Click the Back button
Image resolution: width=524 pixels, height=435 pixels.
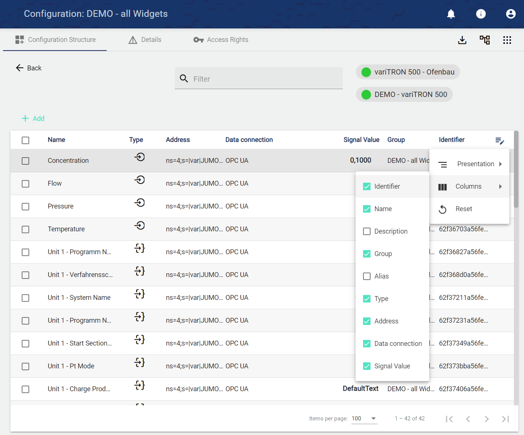tap(29, 68)
